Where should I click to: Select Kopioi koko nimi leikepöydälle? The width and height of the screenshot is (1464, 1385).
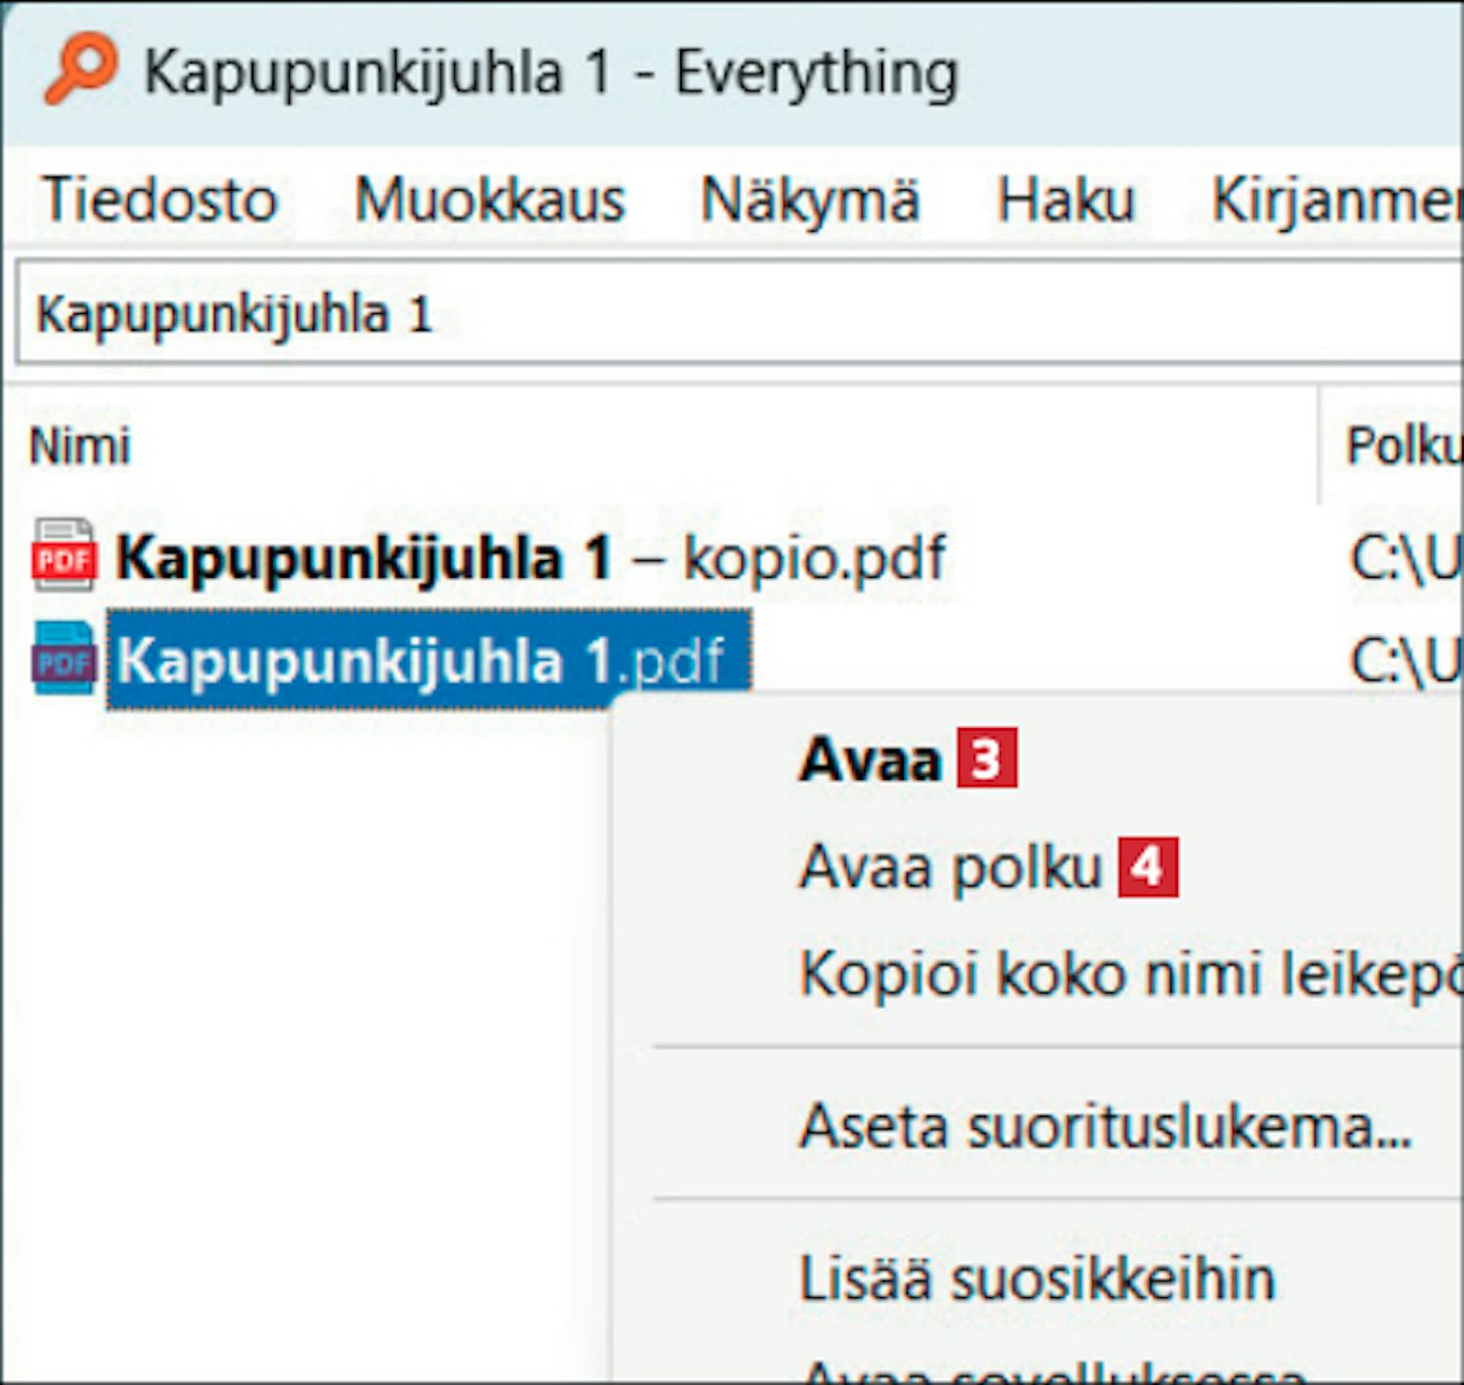click(x=1127, y=973)
